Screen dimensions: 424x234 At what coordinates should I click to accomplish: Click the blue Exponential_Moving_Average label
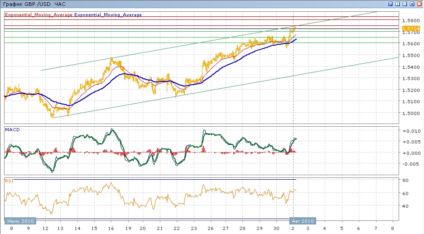coord(108,15)
